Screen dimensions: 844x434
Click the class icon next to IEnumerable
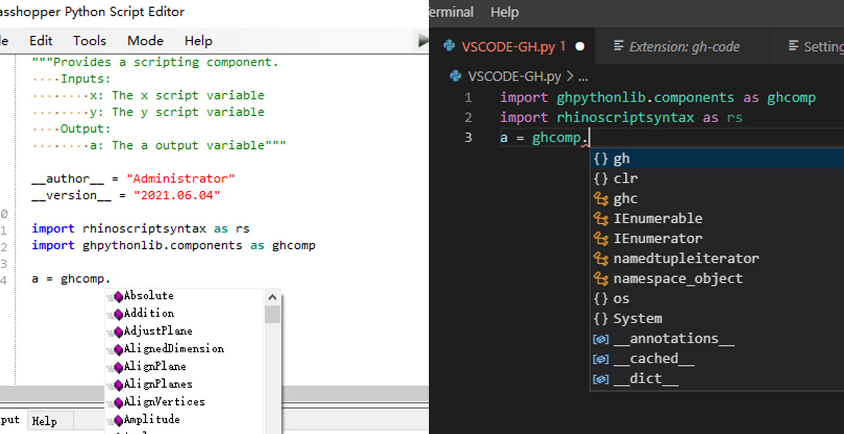click(x=600, y=218)
